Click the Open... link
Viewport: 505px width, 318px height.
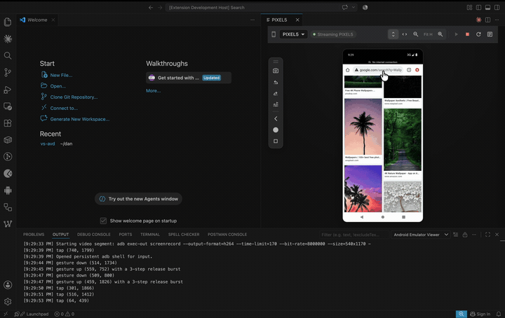(58, 86)
